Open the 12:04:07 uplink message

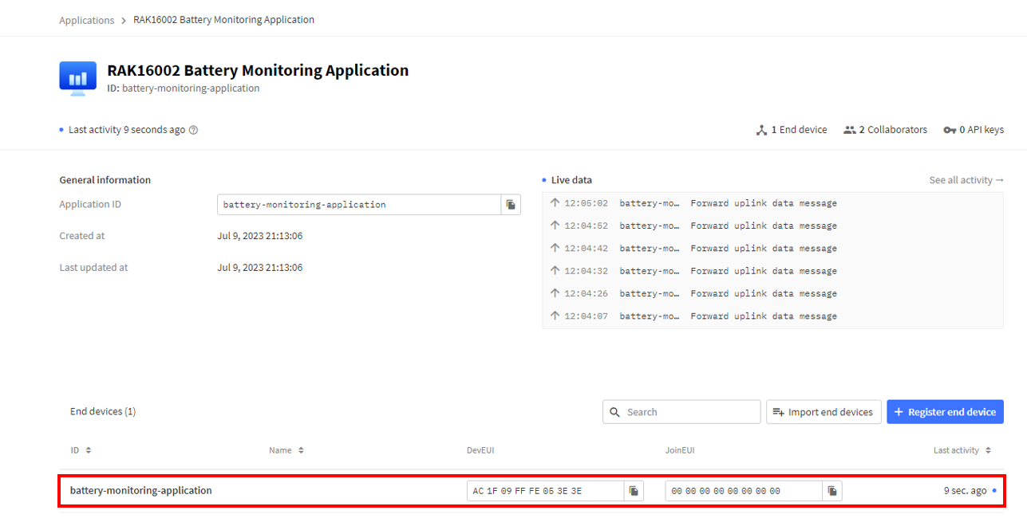pos(772,316)
